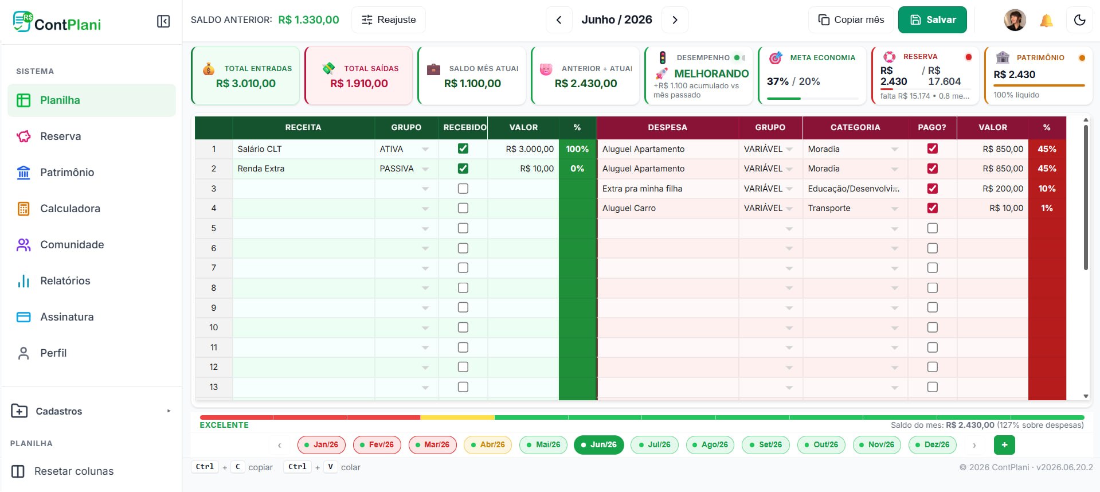Image resolution: width=1100 pixels, height=492 pixels.
Task: Check the Recebido box in row 3
Action: 463,189
